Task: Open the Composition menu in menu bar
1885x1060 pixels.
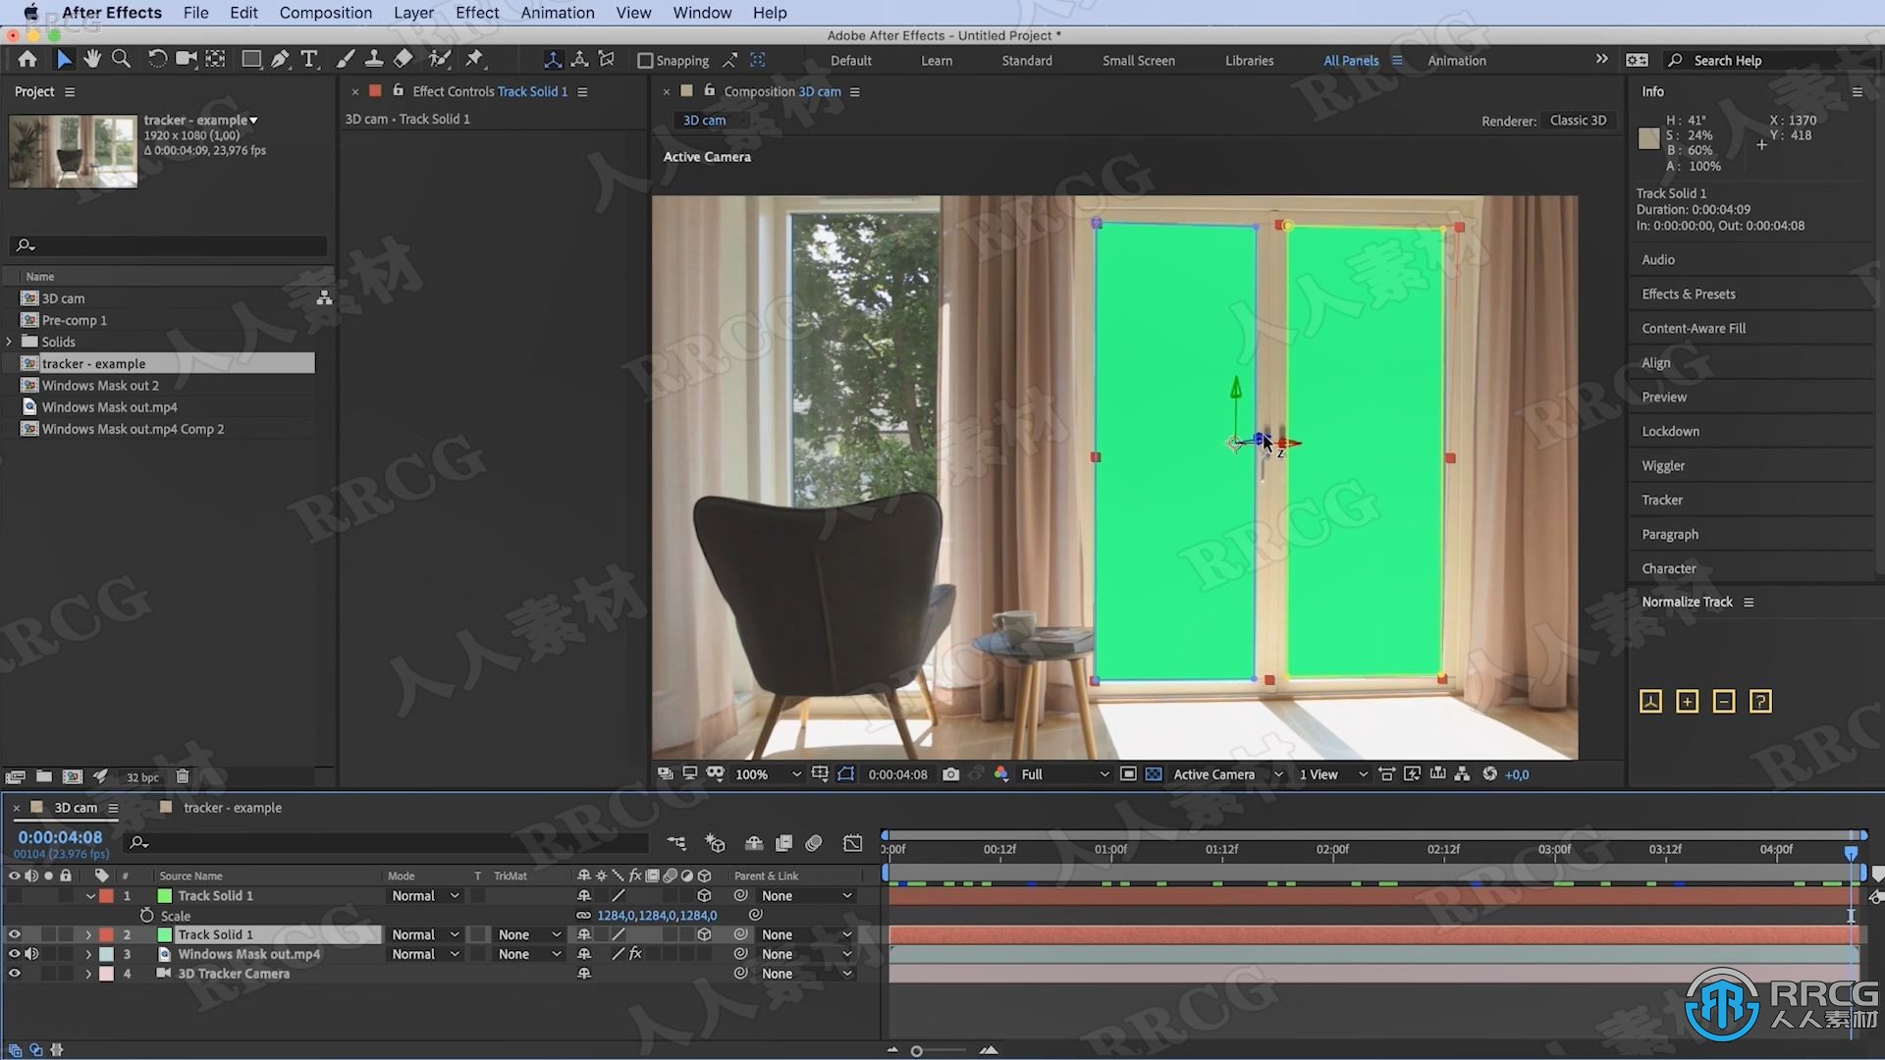Action: [325, 12]
